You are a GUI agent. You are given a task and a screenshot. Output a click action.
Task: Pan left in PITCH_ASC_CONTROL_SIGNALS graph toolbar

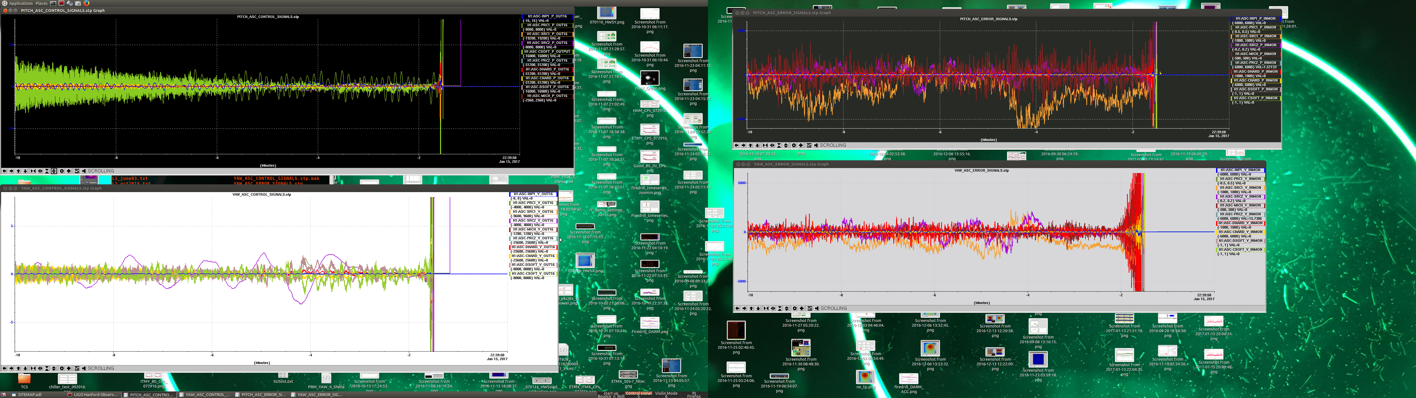[4, 171]
